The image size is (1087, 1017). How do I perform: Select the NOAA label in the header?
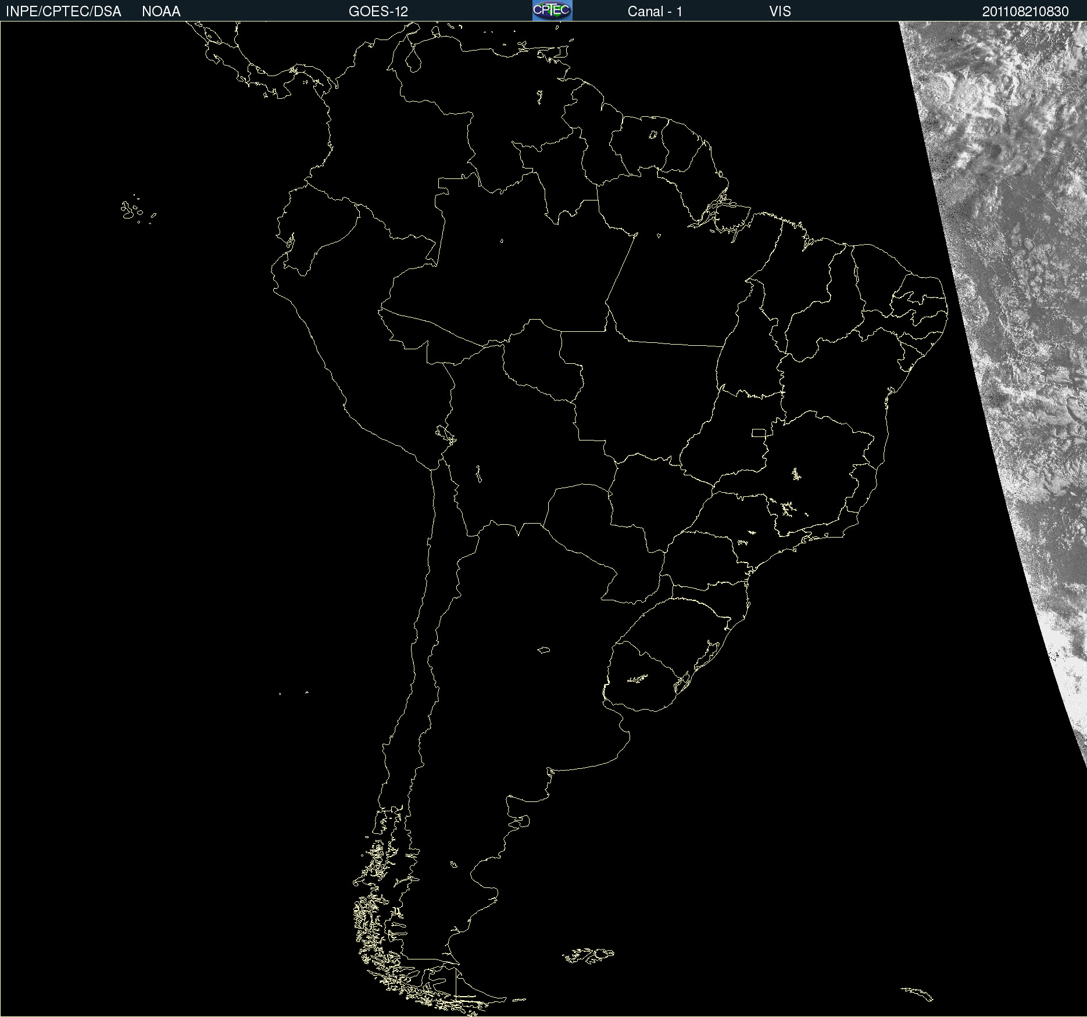pyautogui.click(x=161, y=12)
